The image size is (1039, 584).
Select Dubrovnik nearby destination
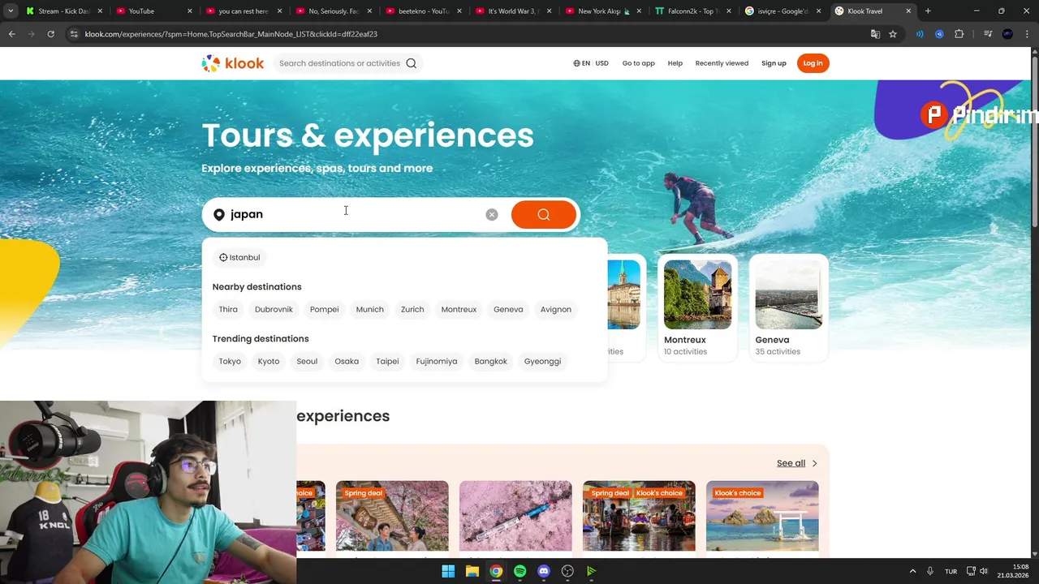274,309
